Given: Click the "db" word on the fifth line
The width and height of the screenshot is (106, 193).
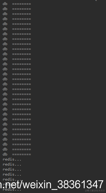Looking at the screenshot, I should tap(5, 24).
